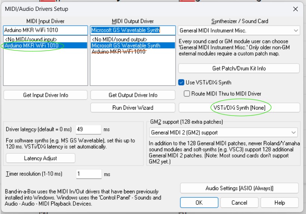Select No MIDI/sound input list entry

point(46,40)
